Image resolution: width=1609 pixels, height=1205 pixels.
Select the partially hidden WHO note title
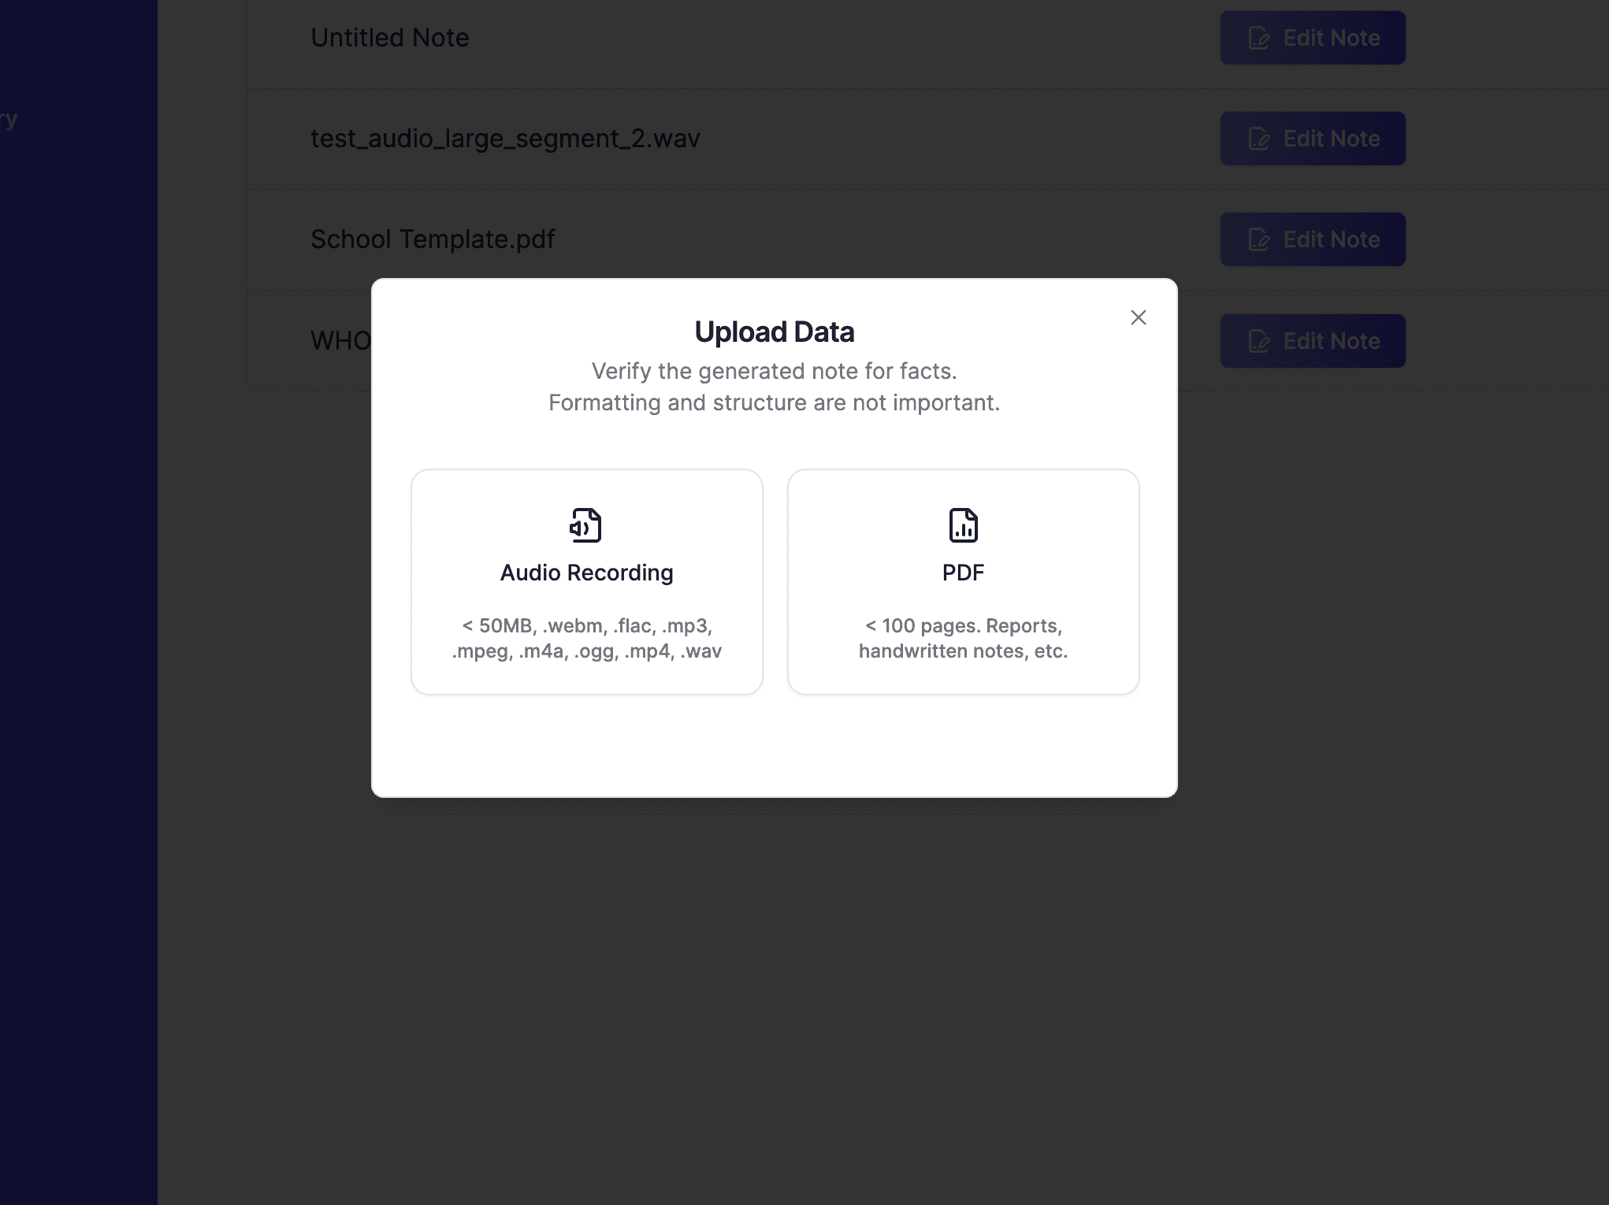pyautogui.click(x=340, y=341)
